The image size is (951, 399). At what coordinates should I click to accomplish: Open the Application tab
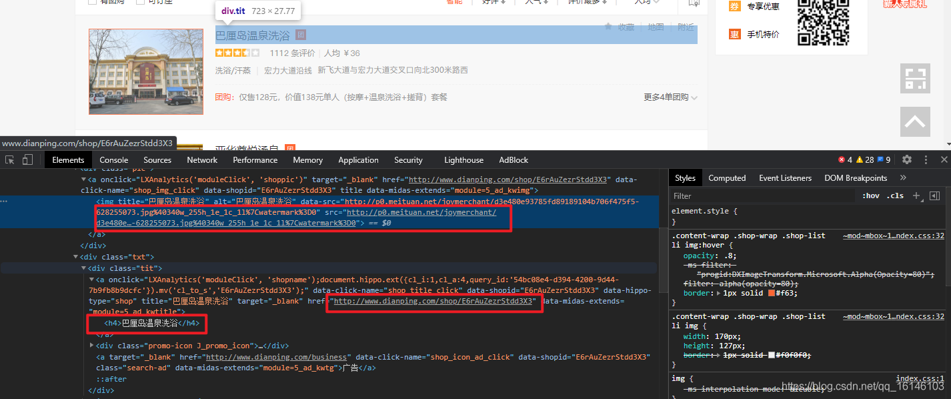click(358, 160)
